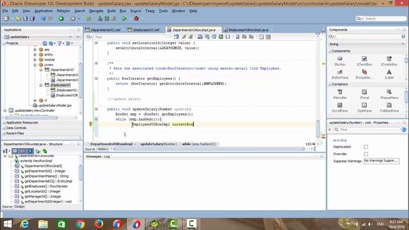Image resolution: width=409 pixels, height=230 pixels.
Task: Expand the Application Resources section
Action: pos(4,123)
